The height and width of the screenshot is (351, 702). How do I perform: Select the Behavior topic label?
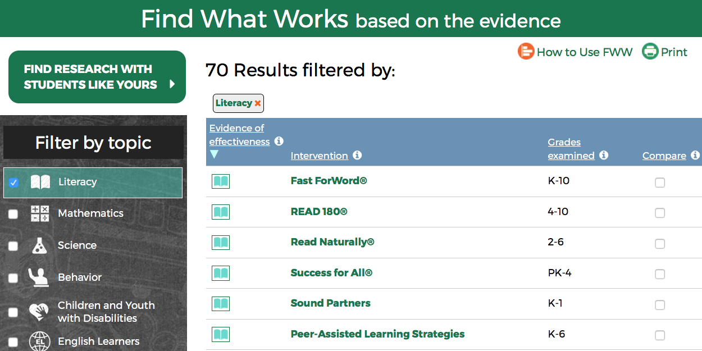click(x=80, y=277)
